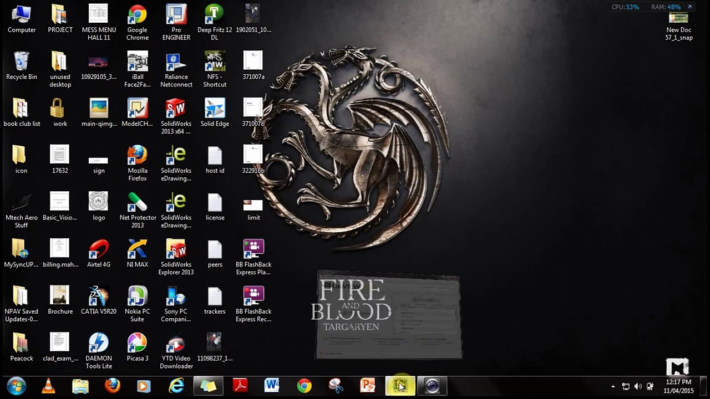710x399 pixels.
Task: Select the unused desktop folder
Action: click(x=60, y=70)
